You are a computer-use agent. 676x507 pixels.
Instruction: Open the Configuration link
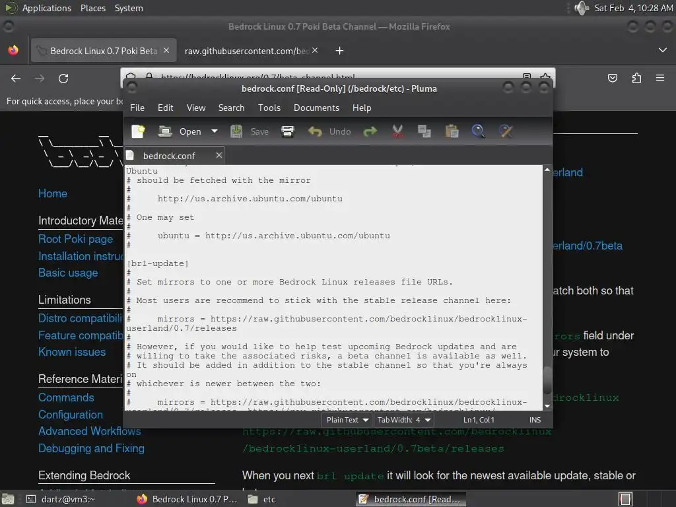(x=71, y=415)
